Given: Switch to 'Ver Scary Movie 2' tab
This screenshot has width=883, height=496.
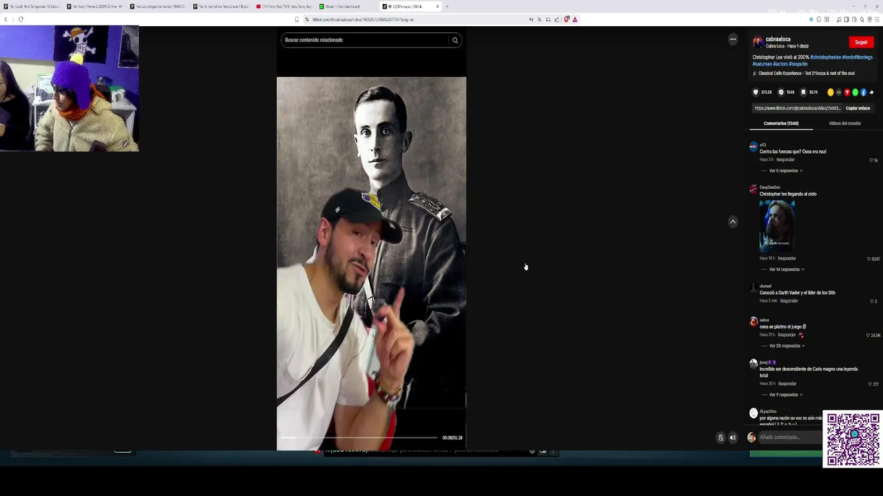Looking at the screenshot, I should tap(95, 6).
